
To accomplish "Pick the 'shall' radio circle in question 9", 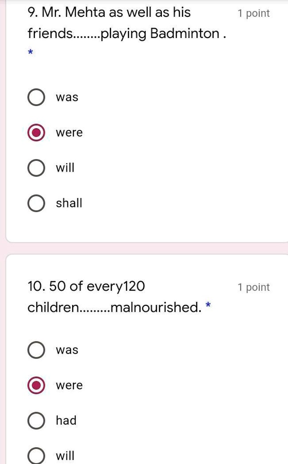I will click(x=36, y=203).
